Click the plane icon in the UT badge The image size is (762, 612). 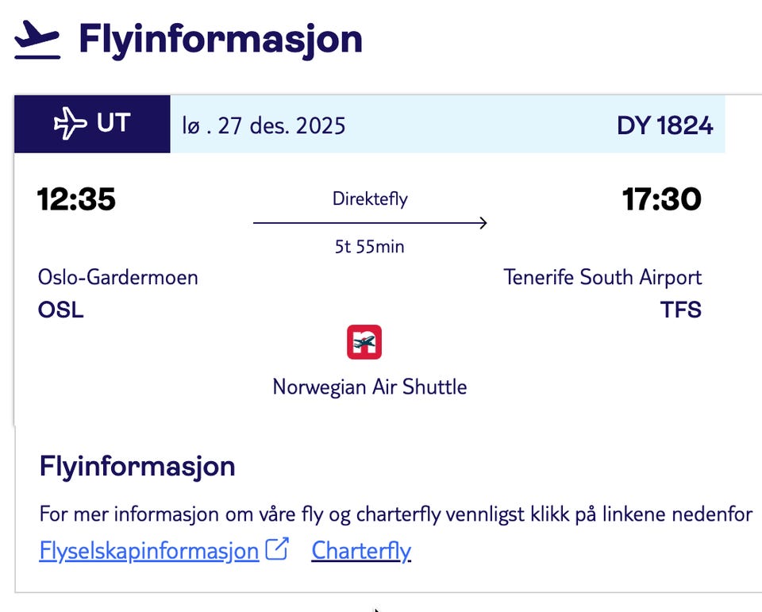70,124
